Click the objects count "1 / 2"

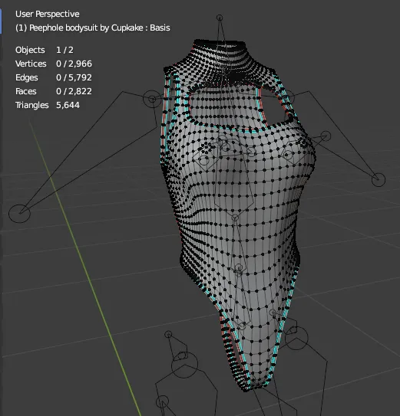64,50
